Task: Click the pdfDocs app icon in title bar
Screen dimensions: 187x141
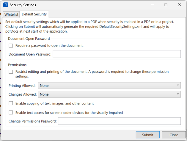Action: (6, 5)
